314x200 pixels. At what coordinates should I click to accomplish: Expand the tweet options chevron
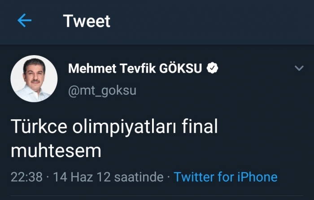[299, 69]
